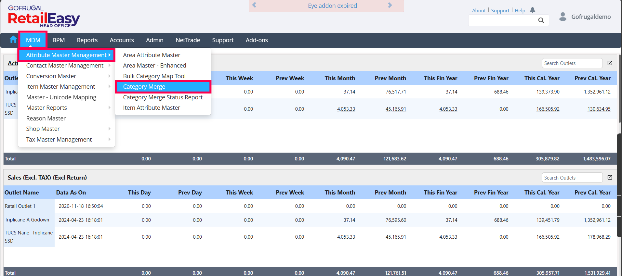622x276 pixels.
Task: Open the notifications bell icon
Action: tap(532, 10)
